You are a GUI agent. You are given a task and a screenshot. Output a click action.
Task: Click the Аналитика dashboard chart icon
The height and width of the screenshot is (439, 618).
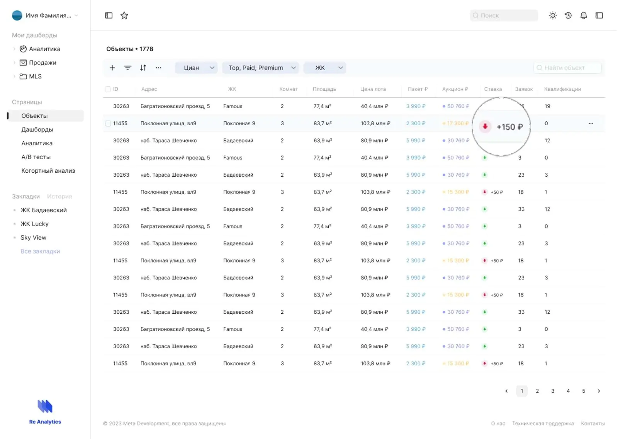pos(23,49)
